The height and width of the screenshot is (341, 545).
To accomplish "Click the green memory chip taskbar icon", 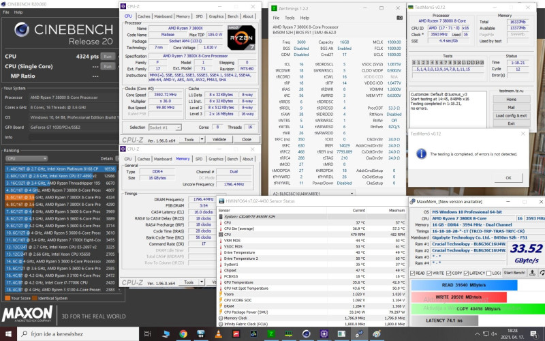I will pyautogui.click(x=288, y=333).
